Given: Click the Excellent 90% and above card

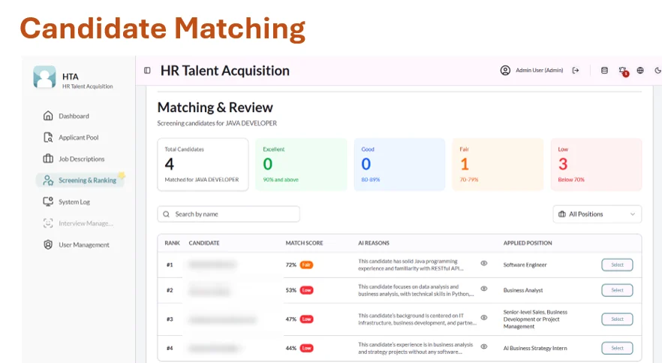Looking at the screenshot, I should [x=301, y=165].
